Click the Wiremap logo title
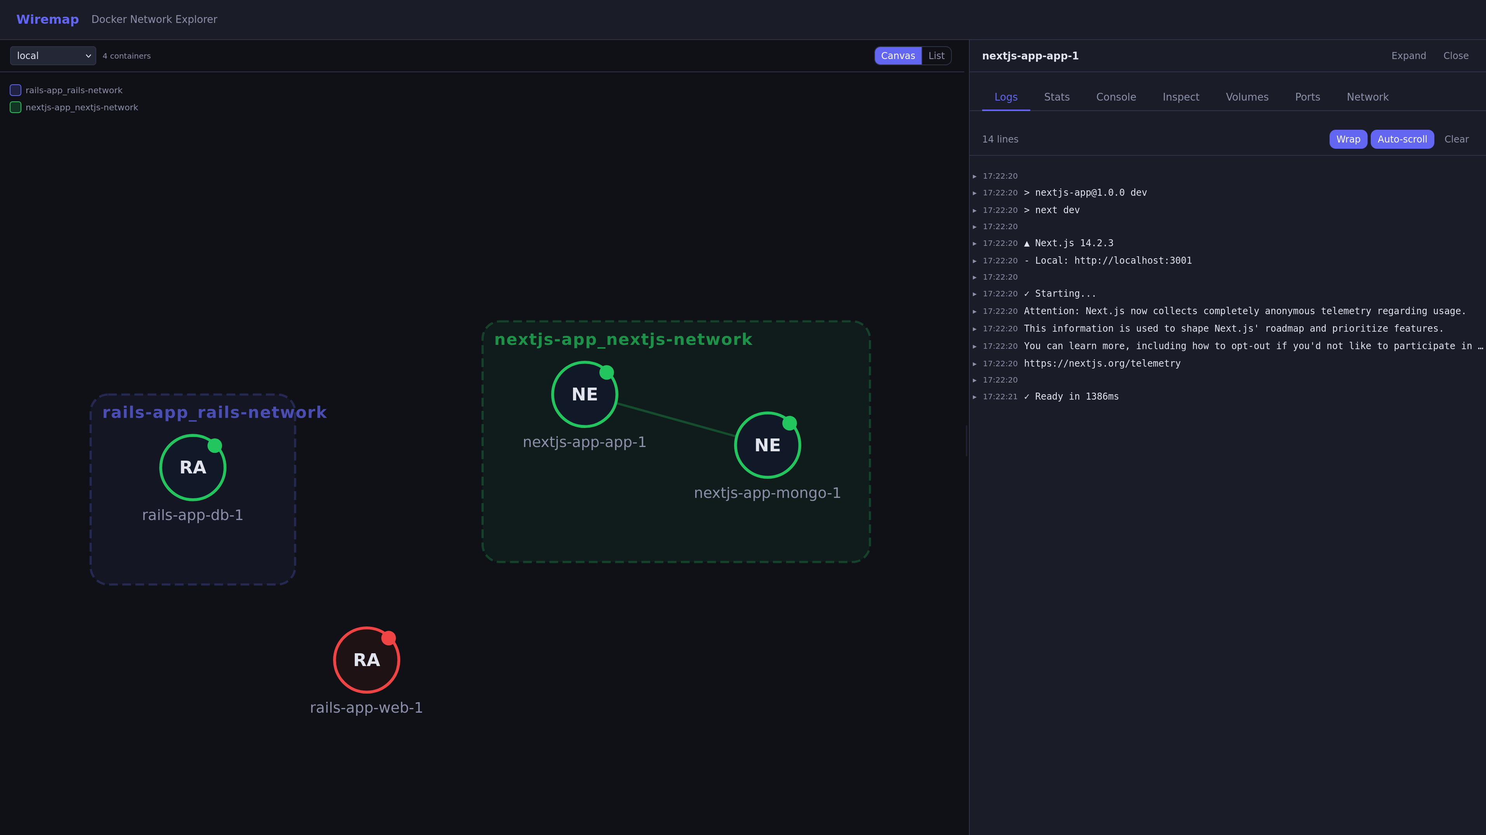1486x835 pixels. point(47,19)
